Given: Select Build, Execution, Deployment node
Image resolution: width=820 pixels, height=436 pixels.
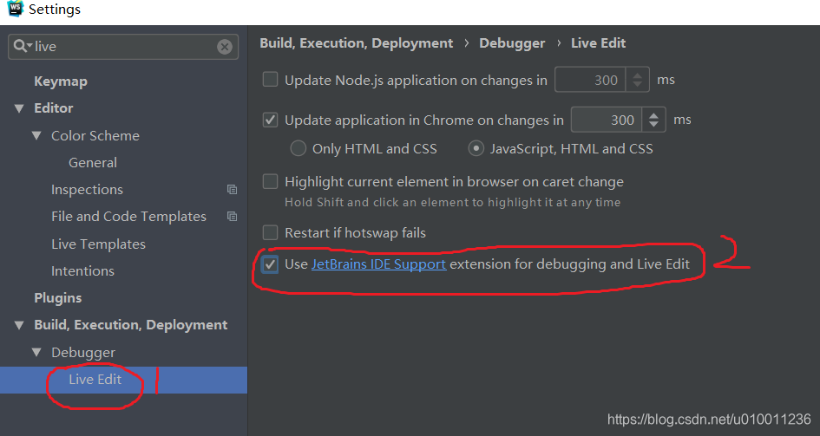Looking at the screenshot, I should click(x=131, y=325).
